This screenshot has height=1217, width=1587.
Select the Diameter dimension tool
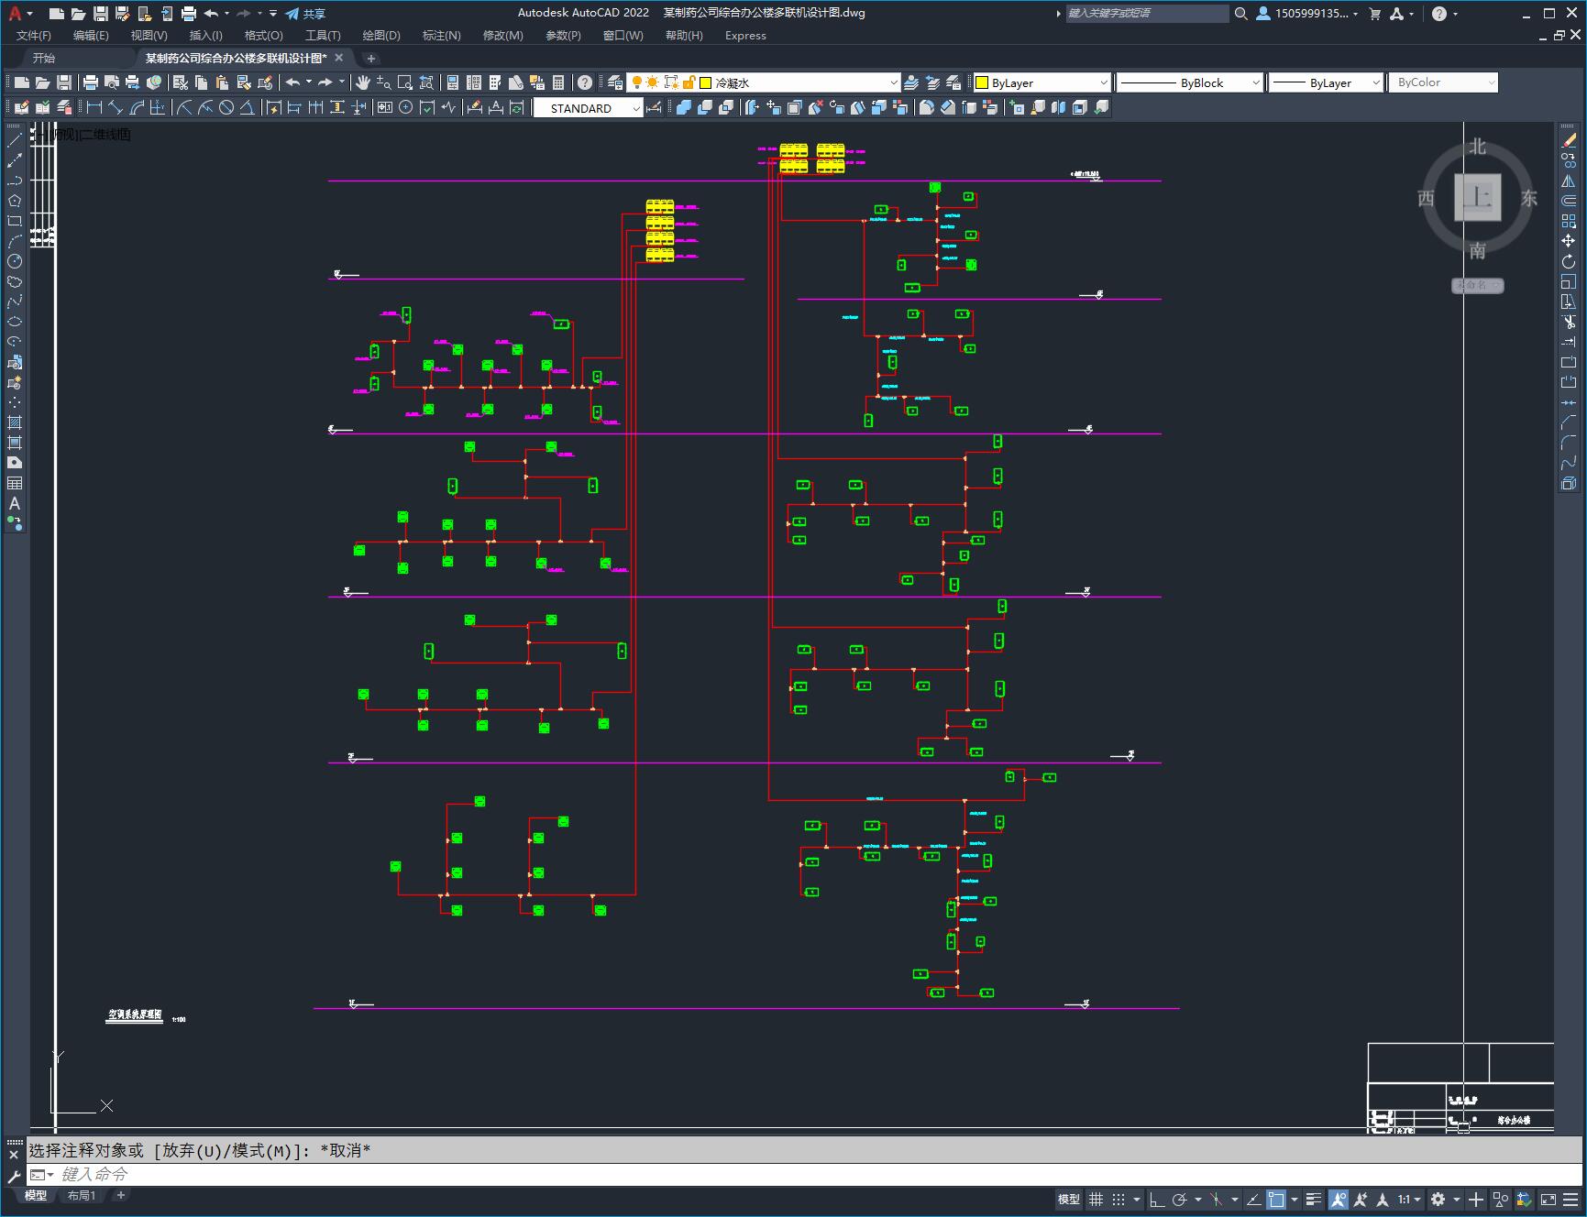point(226,107)
